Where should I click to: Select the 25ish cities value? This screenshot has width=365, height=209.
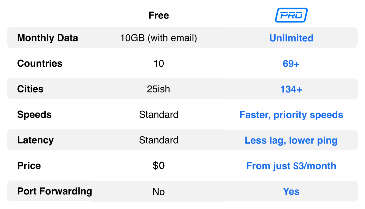click(159, 89)
